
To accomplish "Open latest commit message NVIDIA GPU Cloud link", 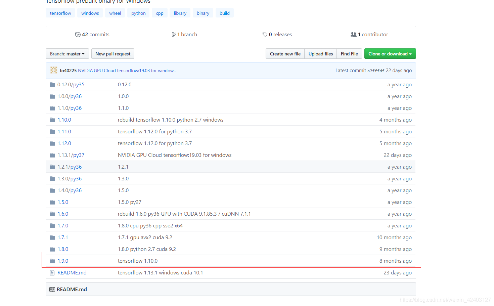I will (127, 71).
